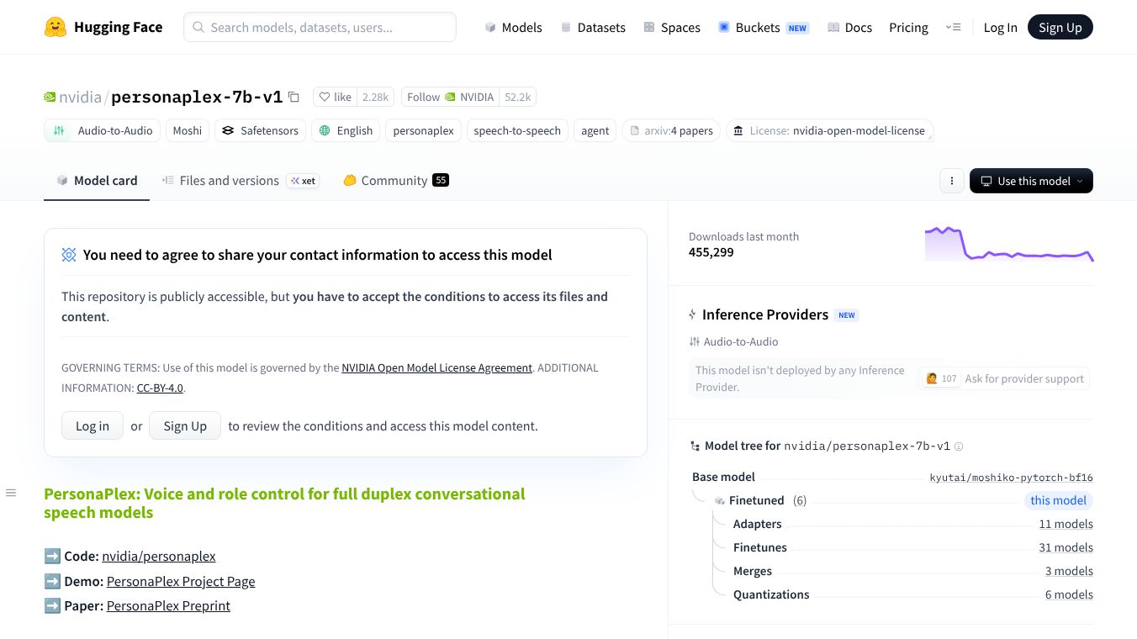The height and width of the screenshot is (639, 1137).
Task: Follow the NVIDIA organization
Action: 450,97
